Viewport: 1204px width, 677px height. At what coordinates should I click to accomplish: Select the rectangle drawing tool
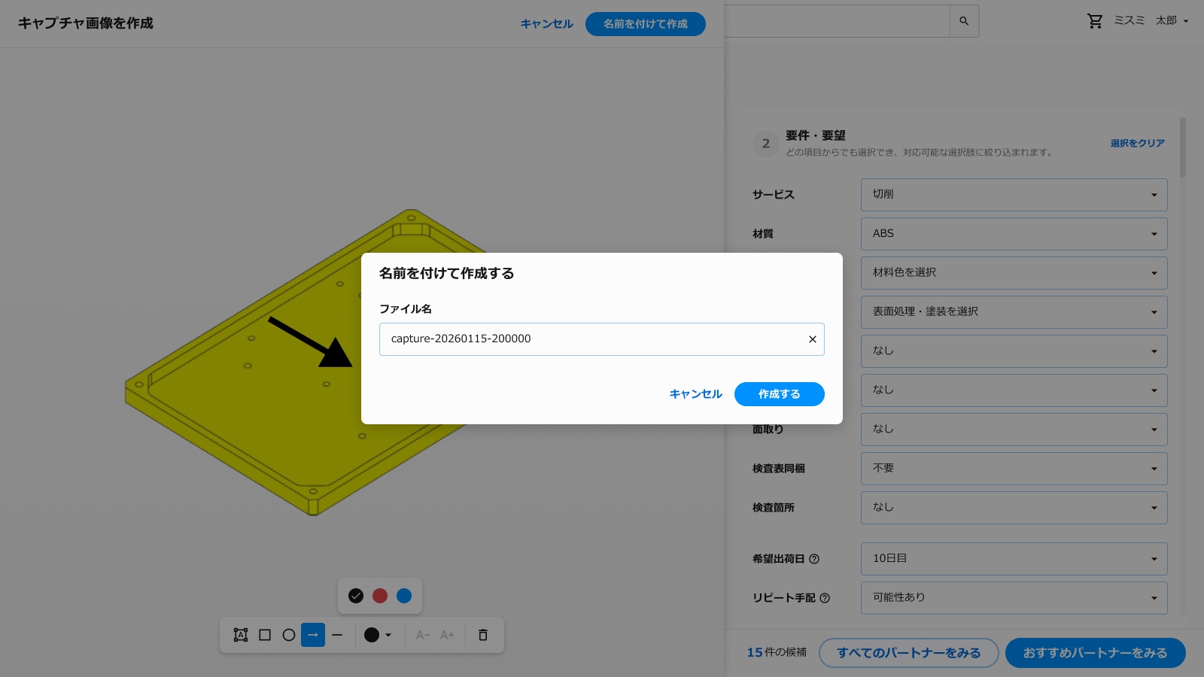264,635
